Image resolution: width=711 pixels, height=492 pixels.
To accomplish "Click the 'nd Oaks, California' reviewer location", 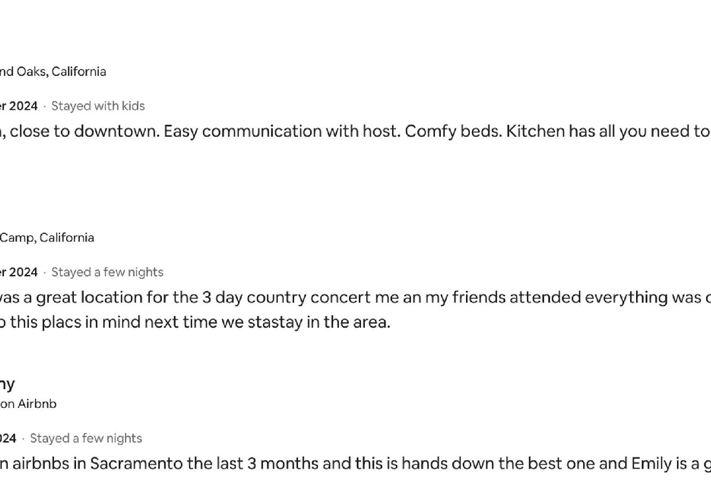I will 53,72.
